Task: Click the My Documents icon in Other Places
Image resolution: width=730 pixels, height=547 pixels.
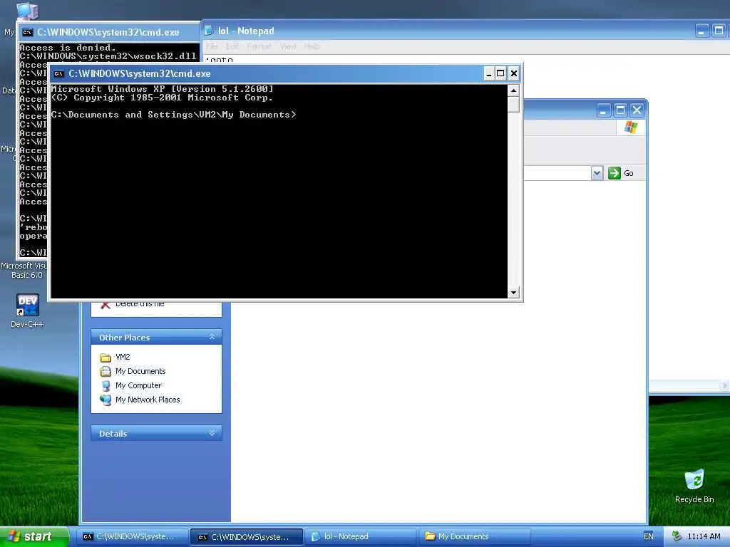Action: (106, 371)
